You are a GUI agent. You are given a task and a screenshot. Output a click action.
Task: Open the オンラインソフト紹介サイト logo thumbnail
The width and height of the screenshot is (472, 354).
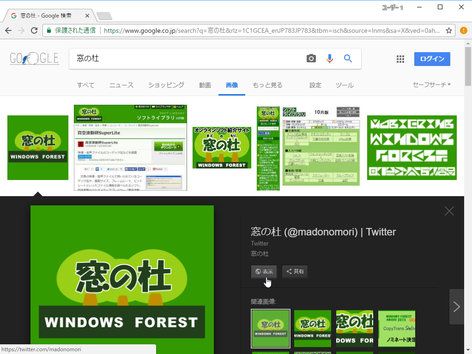pyautogui.click(x=222, y=148)
